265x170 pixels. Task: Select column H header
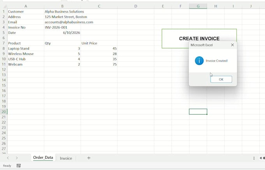pos(216,6)
